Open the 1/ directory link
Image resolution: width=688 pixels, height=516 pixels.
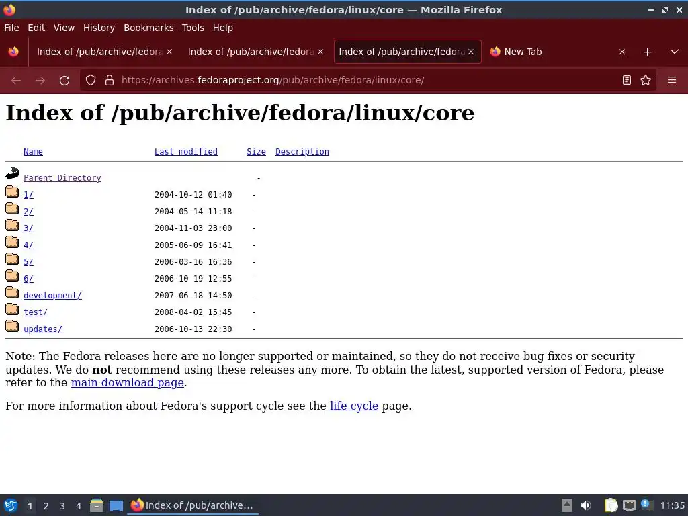point(28,194)
